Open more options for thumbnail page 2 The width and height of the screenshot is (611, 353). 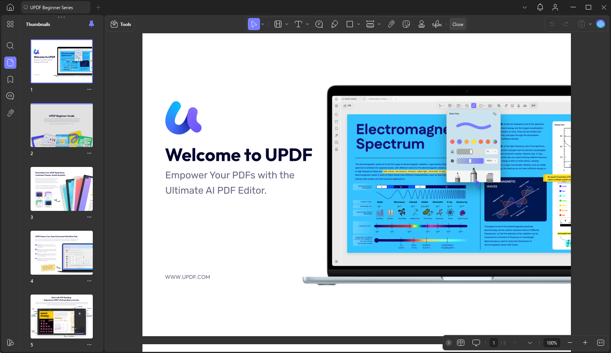coord(89,153)
